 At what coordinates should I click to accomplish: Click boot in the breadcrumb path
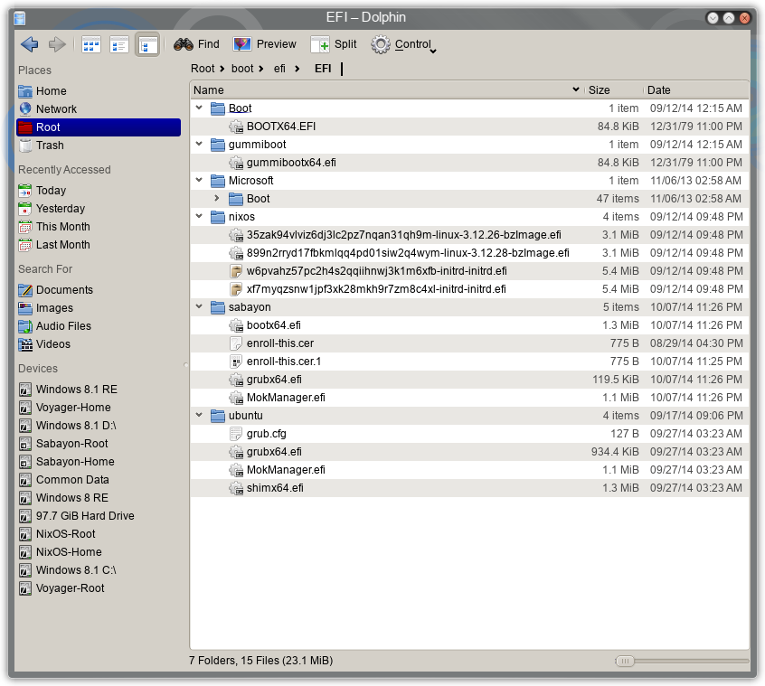coord(242,69)
